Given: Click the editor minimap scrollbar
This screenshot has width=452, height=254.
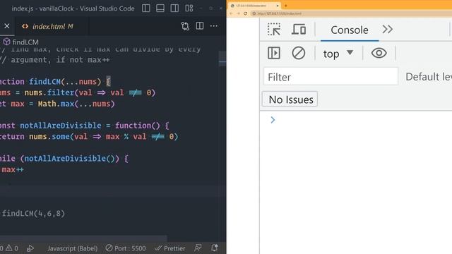Looking at the screenshot, I should pos(222,59).
